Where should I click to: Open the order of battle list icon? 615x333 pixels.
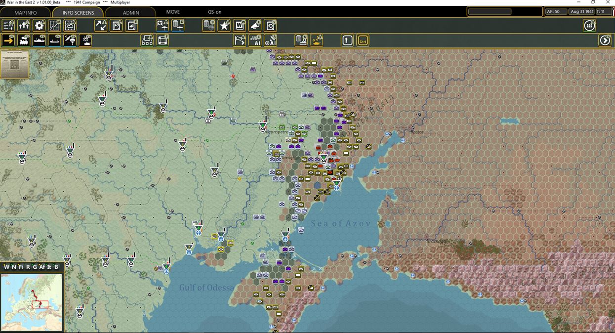pyautogui.click(x=8, y=25)
